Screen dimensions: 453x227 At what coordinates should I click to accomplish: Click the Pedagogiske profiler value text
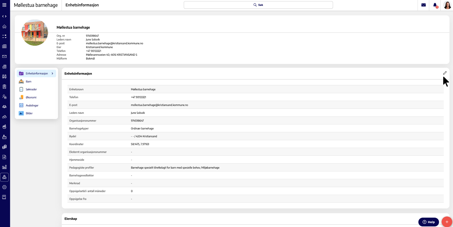point(175,168)
